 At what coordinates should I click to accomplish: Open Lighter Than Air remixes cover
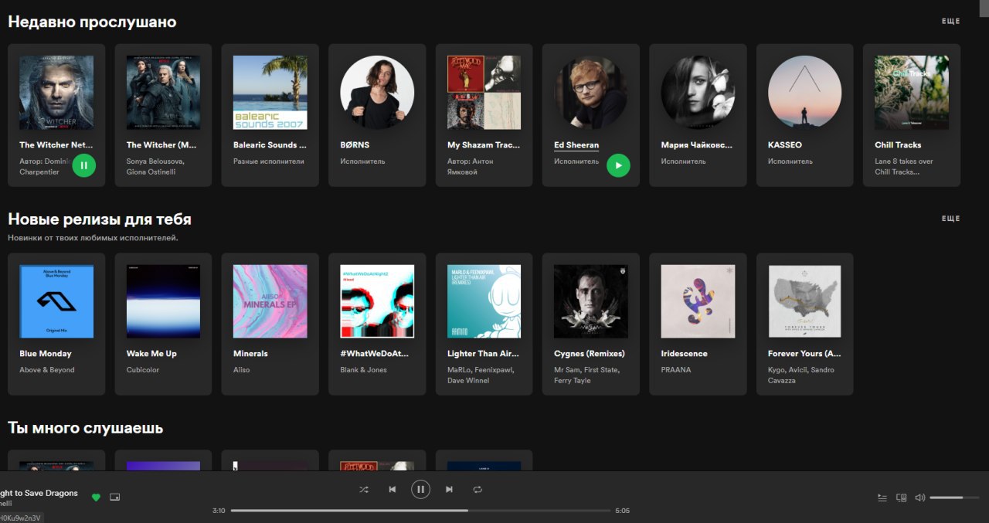pyautogui.click(x=484, y=301)
